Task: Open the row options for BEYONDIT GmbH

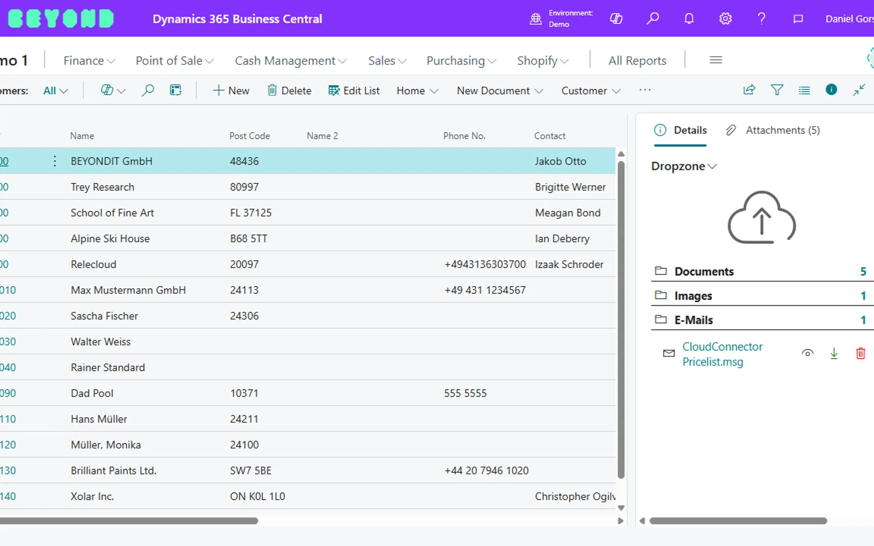Action: 55,161
